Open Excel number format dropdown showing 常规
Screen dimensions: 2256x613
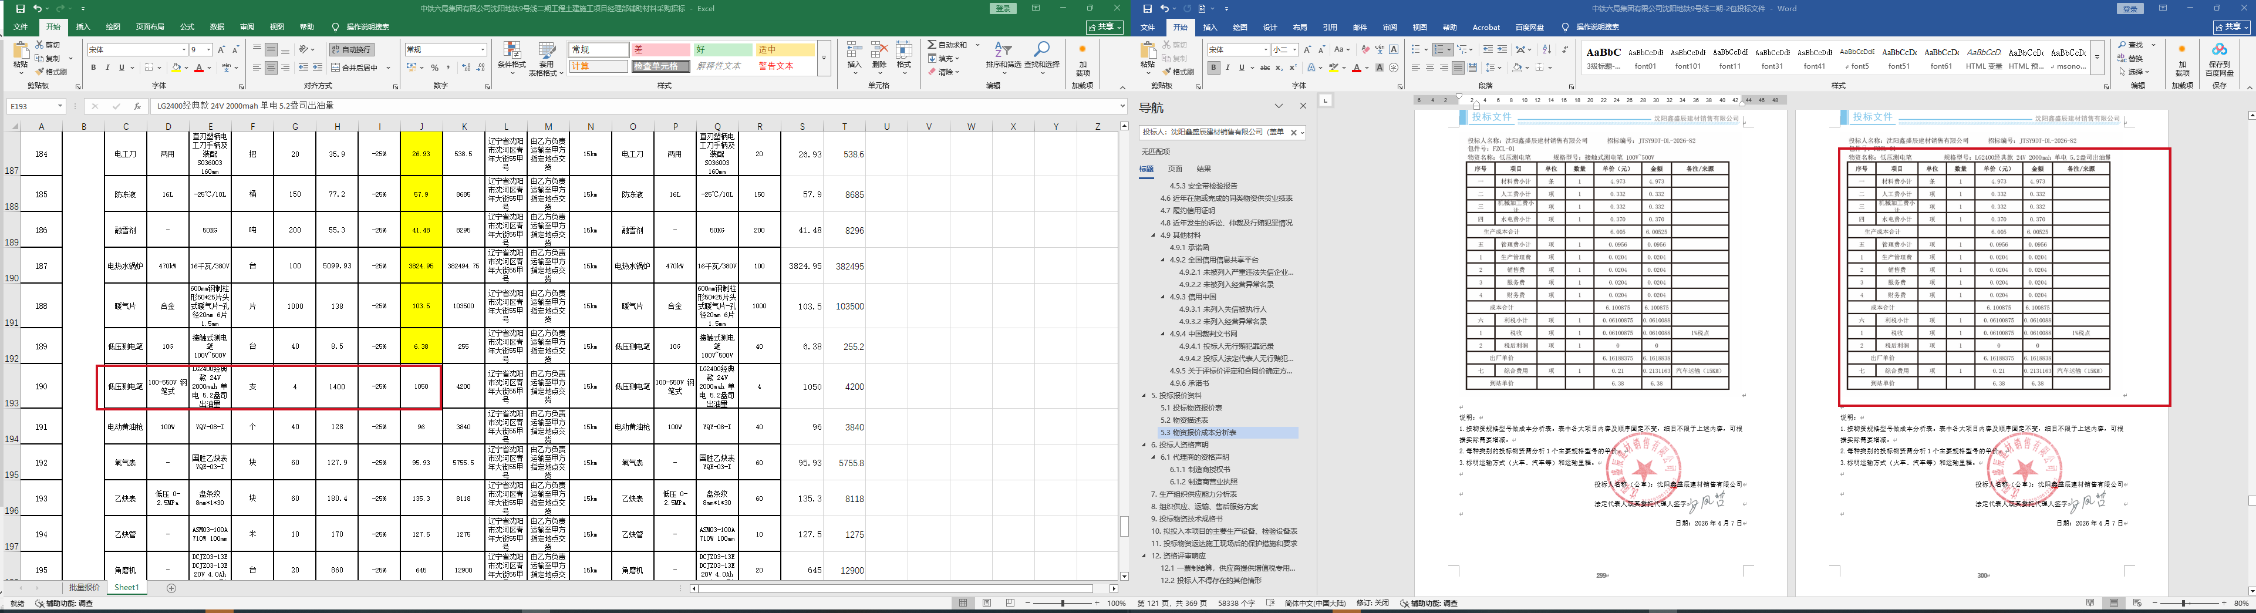click(483, 50)
